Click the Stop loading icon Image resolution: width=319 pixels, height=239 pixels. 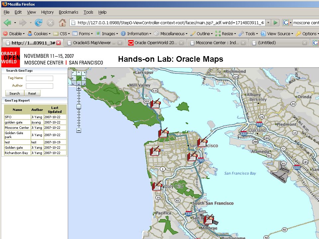coord(50,23)
